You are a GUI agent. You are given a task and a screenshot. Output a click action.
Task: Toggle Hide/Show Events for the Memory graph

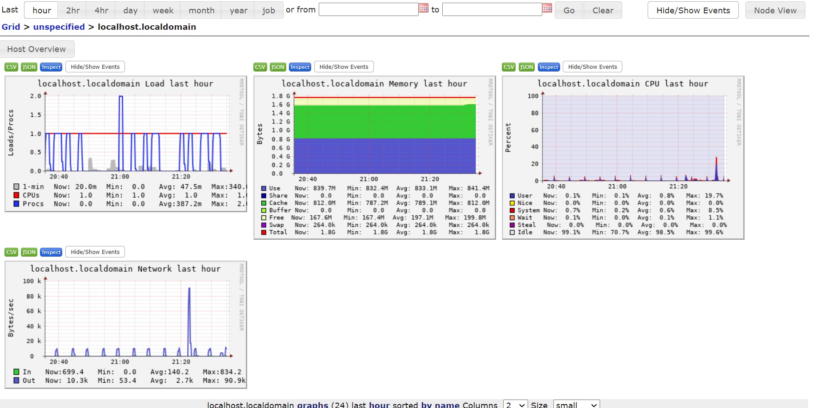[x=344, y=67]
